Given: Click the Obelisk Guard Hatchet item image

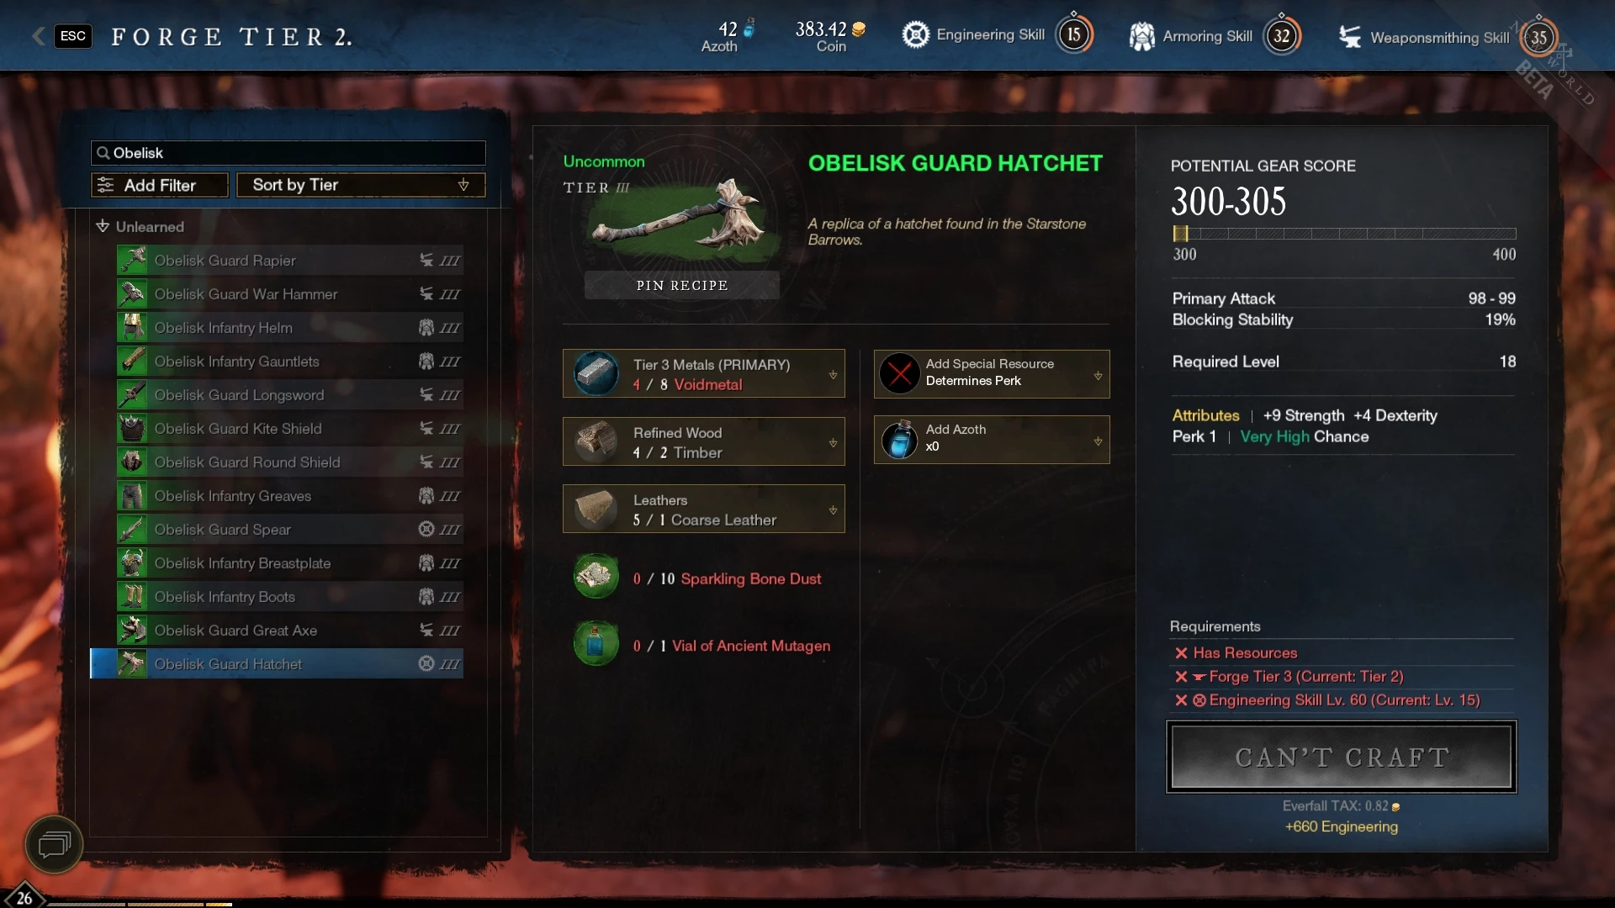Looking at the screenshot, I should (x=681, y=217).
